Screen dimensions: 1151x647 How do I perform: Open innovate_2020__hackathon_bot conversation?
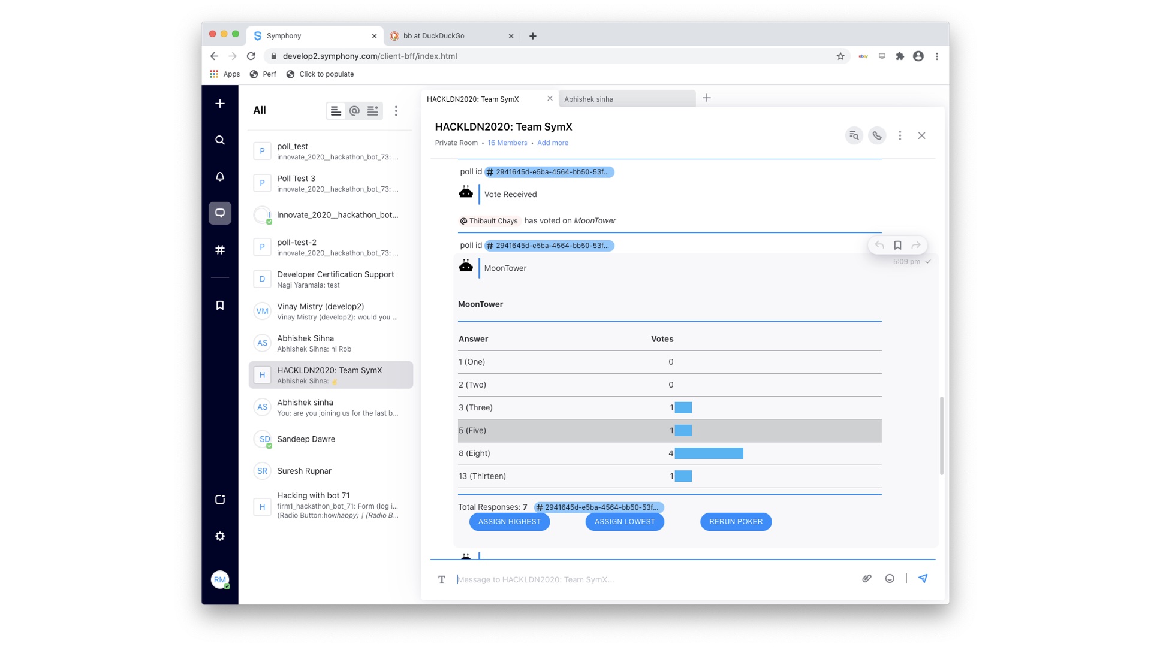331,215
